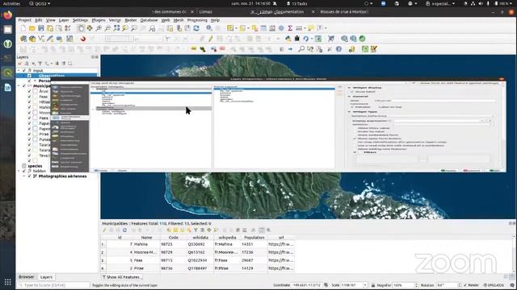Select the Zoom Out tool
Viewport: 517px width, 290px height.
107,29
